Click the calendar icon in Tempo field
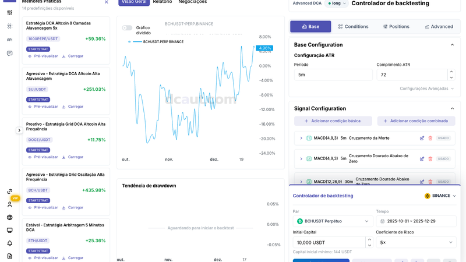466x262 pixels. (x=383, y=221)
